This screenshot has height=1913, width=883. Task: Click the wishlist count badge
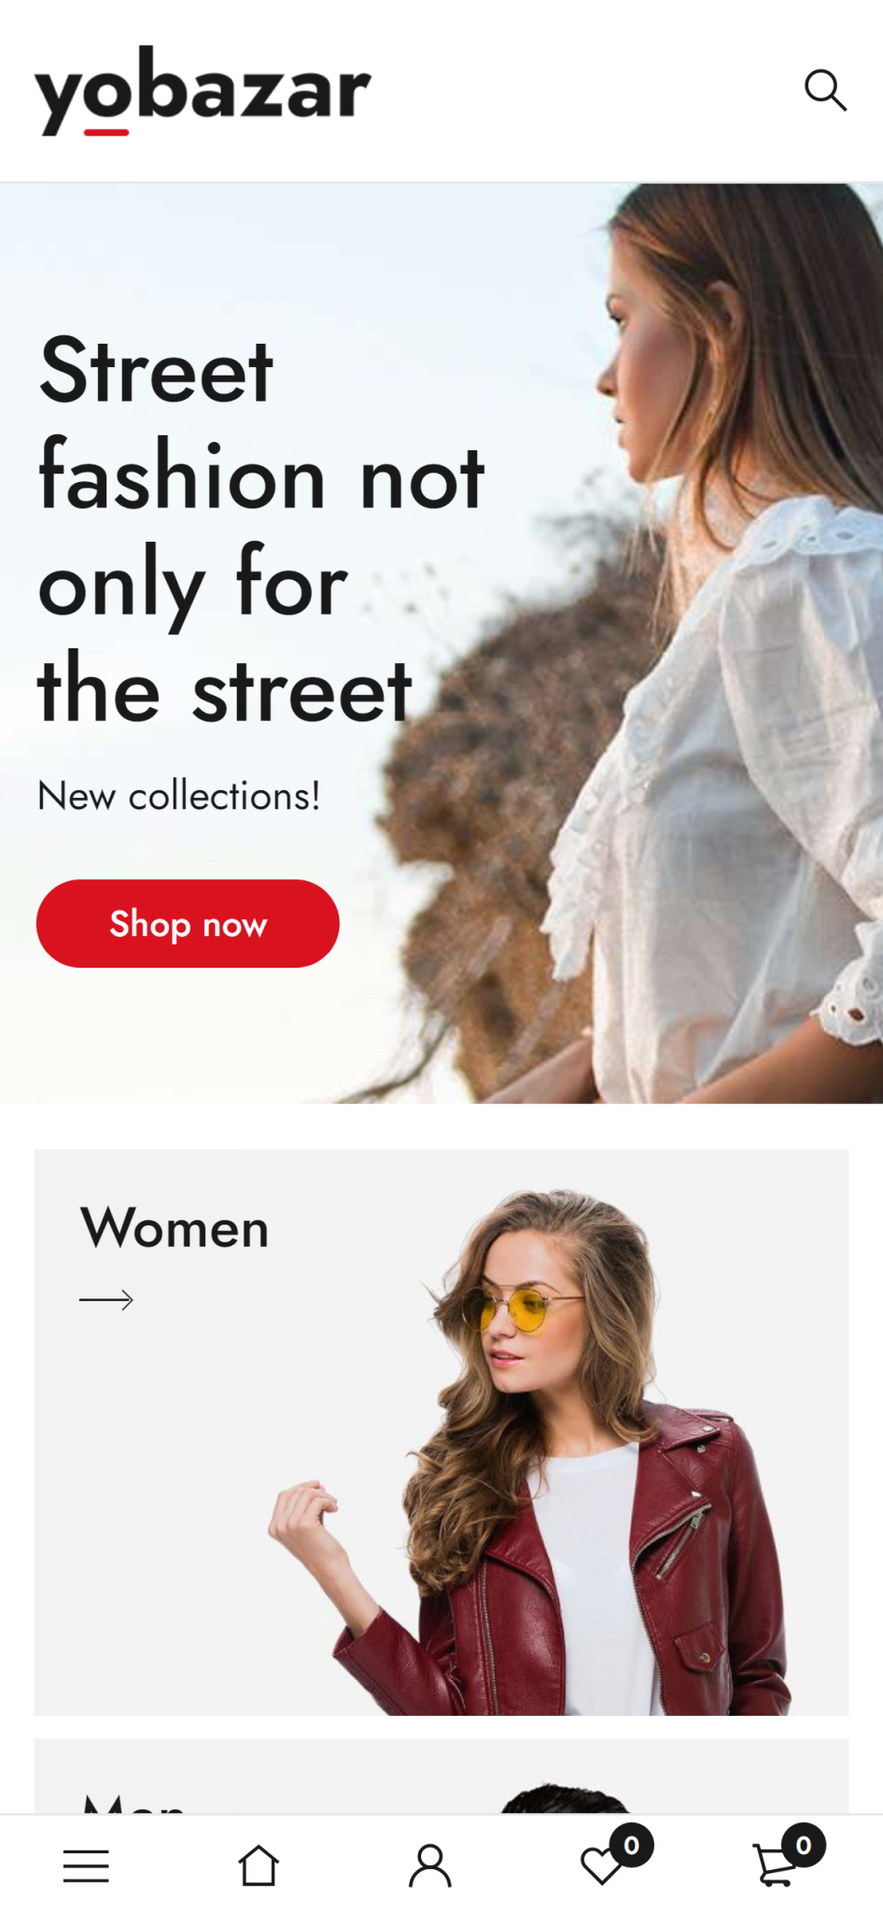(632, 1845)
